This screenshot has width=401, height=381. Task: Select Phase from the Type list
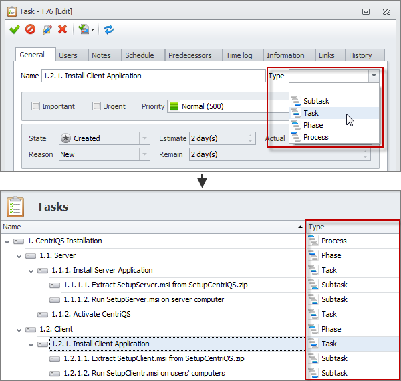tap(313, 125)
